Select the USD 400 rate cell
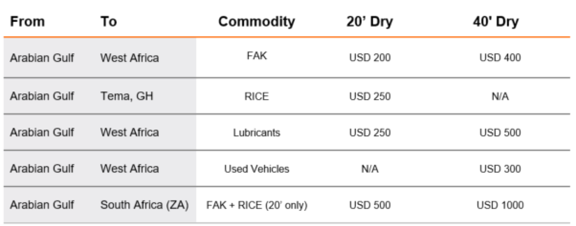 tap(499, 57)
